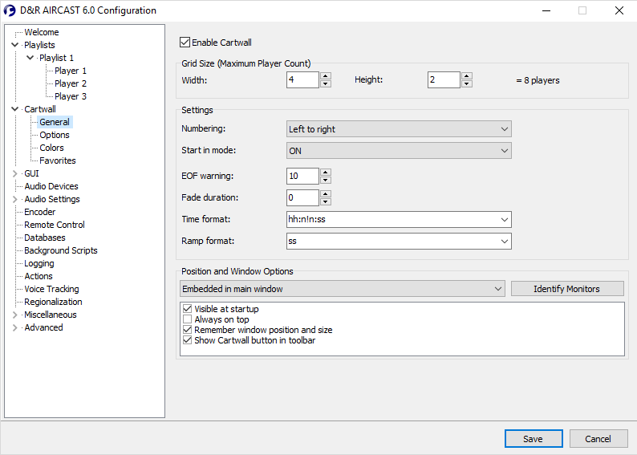Increase the grid Width value
This screenshot has height=455, width=637.
325,76
